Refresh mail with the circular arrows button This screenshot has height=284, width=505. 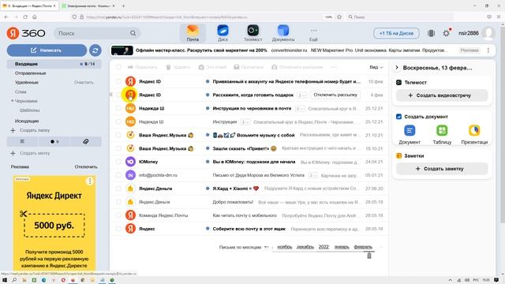point(95,50)
